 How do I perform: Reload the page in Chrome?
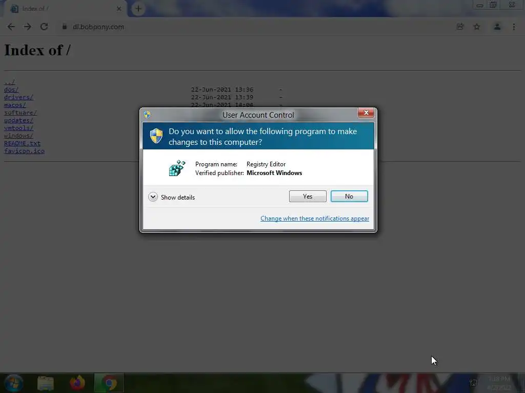44,27
